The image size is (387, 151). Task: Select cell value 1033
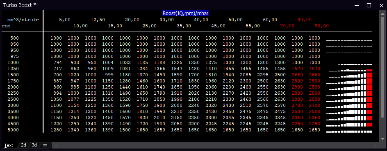tap(125, 62)
